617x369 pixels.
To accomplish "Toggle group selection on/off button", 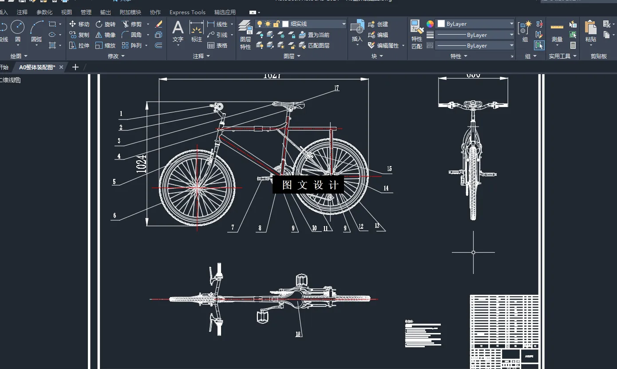I will click(539, 45).
